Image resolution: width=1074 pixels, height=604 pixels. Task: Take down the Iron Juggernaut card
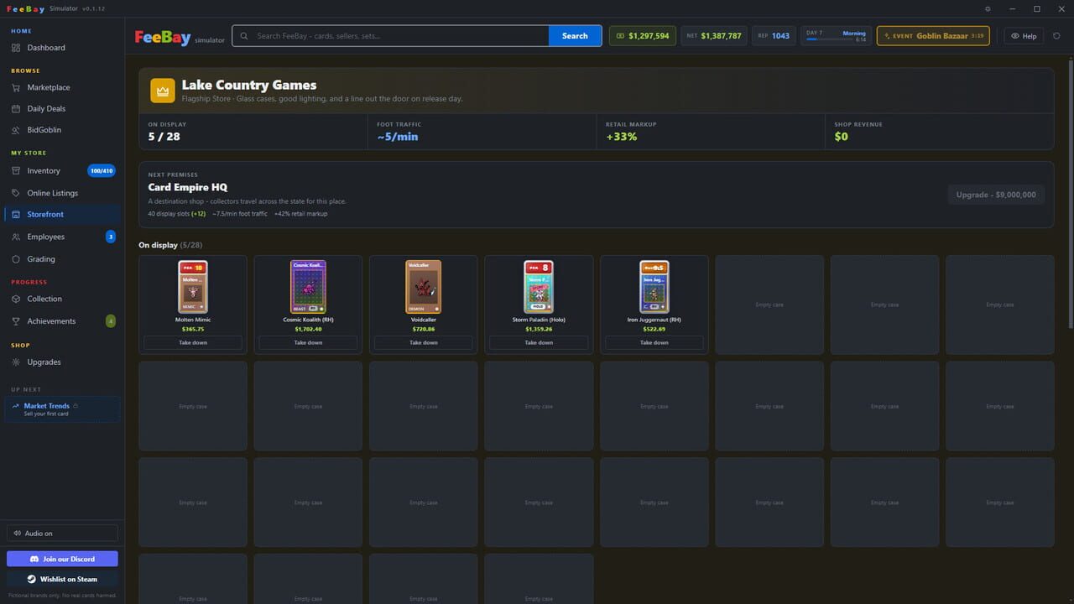coord(654,342)
